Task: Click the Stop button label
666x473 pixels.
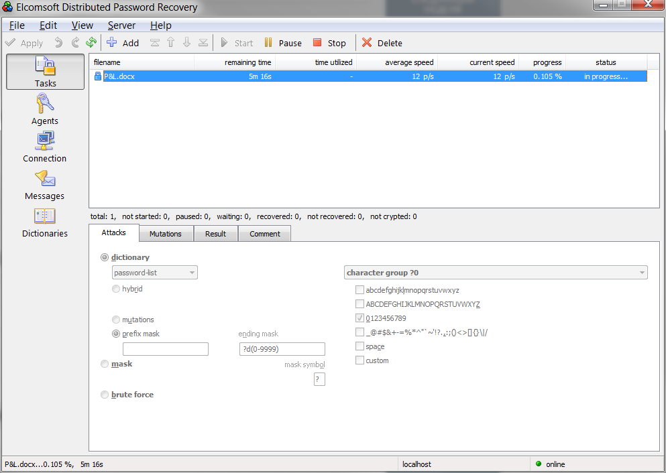Action: tap(337, 43)
